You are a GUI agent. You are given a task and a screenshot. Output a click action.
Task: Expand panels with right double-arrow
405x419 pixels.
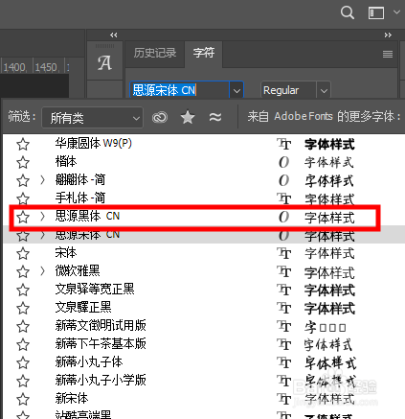[388, 35]
